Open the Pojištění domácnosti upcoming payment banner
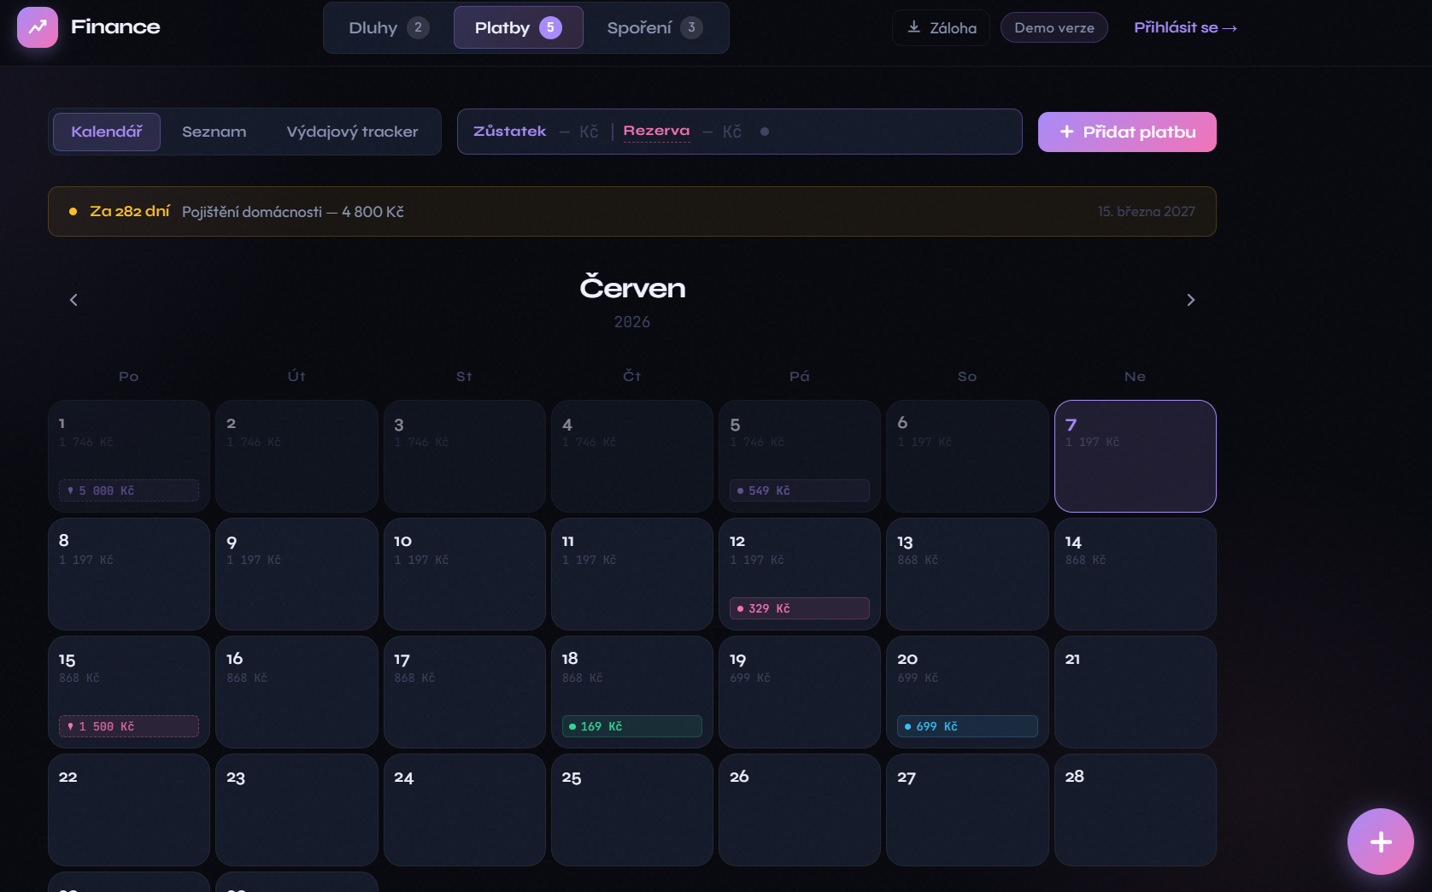 632,212
